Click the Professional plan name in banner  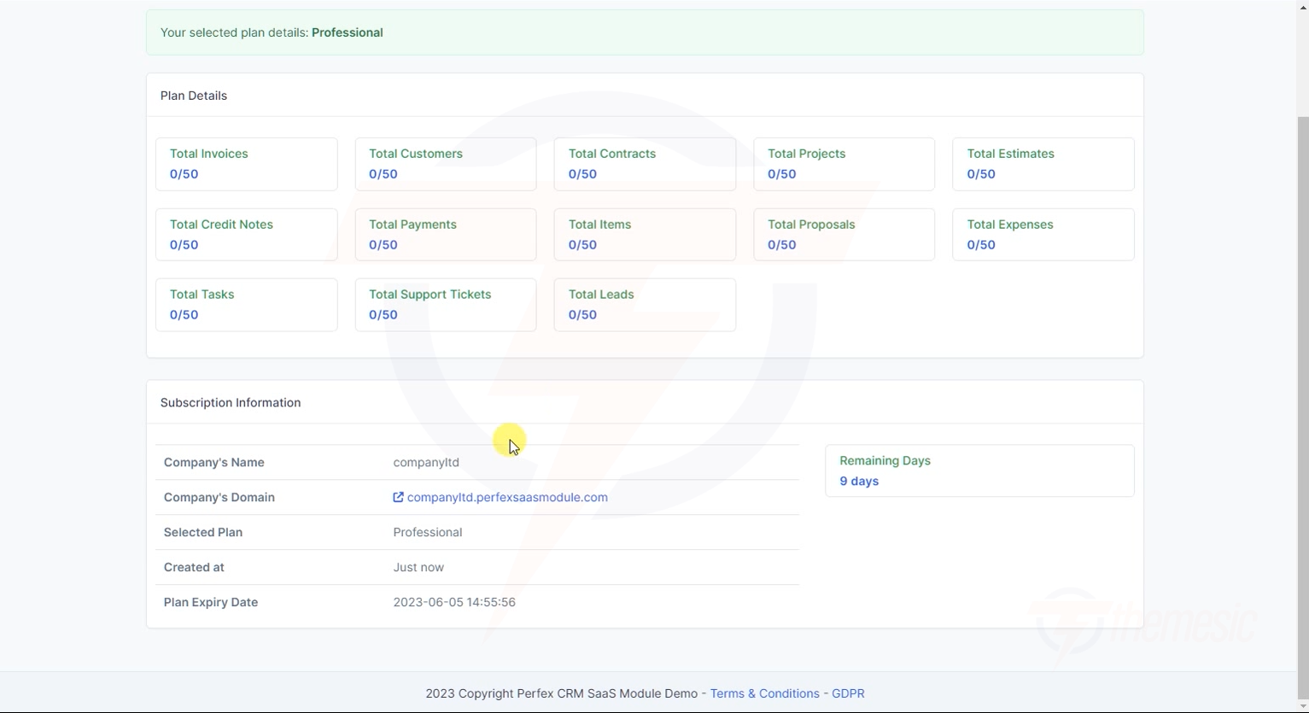(x=348, y=32)
